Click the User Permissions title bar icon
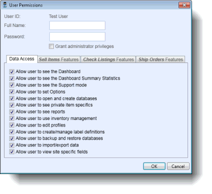 coord(5,5)
